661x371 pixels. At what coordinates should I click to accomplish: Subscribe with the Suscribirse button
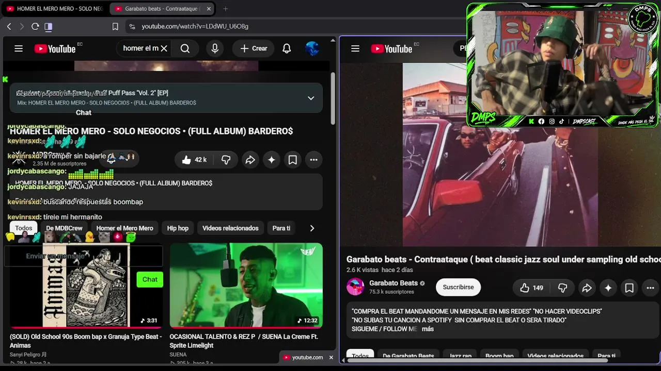point(458,288)
